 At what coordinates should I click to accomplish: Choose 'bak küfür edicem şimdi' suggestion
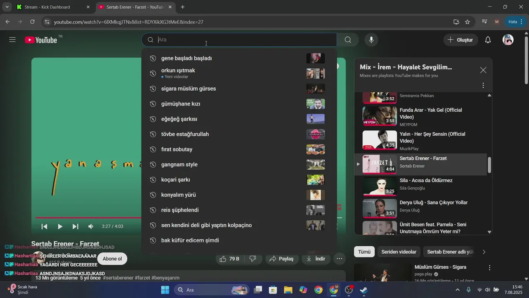[239, 240]
